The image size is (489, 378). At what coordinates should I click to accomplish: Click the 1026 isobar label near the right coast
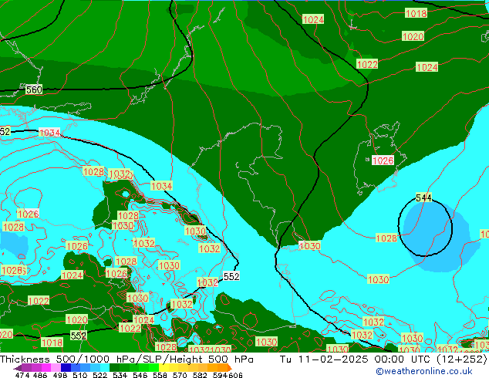(383, 160)
